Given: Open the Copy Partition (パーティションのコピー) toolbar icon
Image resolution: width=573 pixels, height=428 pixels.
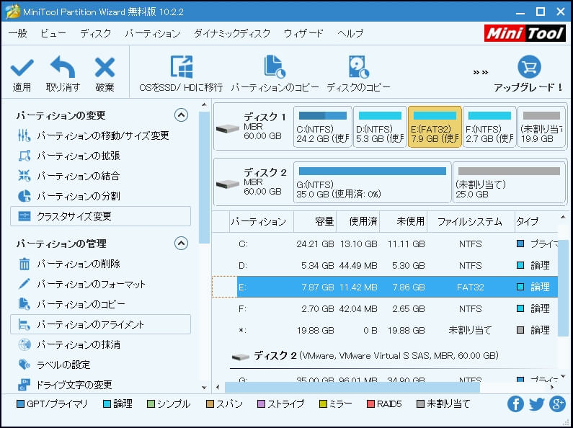Looking at the screenshot, I should pyautogui.click(x=275, y=66).
